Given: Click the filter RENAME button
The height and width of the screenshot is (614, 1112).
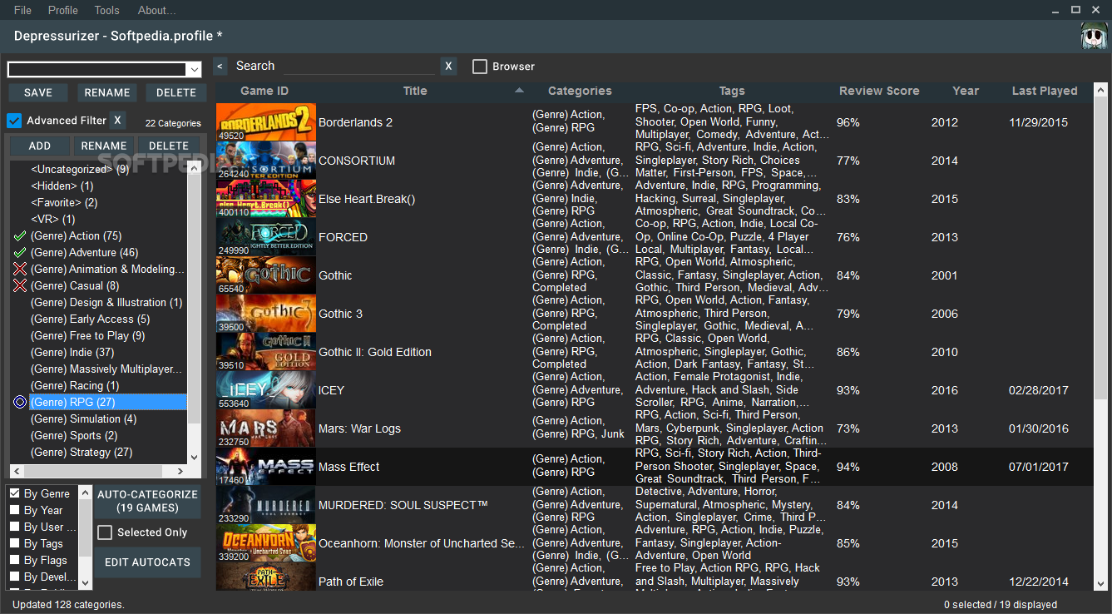Looking at the screenshot, I should pyautogui.click(x=107, y=92).
